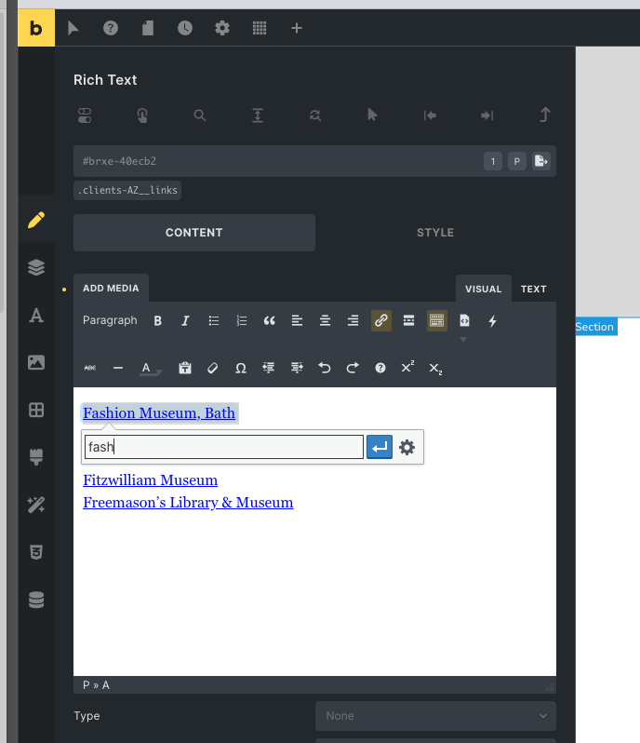Click the refresh loop icon under Rich Text
This screenshot has height=743, width=640.
[314, 115]
